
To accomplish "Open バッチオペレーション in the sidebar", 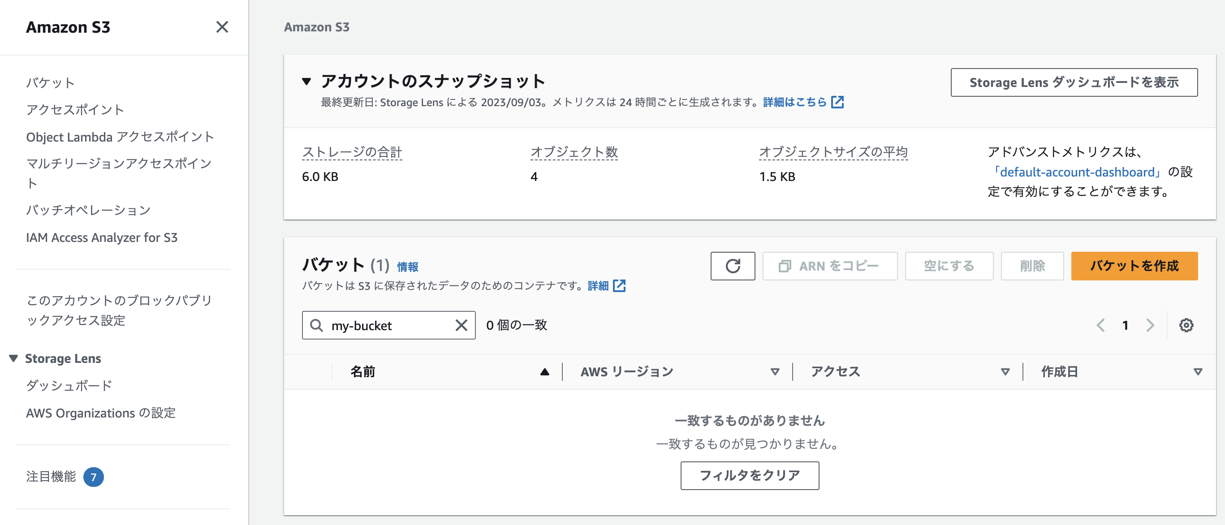I will (88, 210).
